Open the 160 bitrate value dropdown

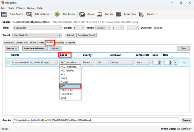pyautogui.click(x=102, y=62)
